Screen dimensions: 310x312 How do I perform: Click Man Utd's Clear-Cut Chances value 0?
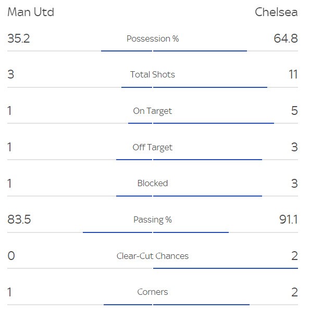pyautogui.click(x=11, y=256)
